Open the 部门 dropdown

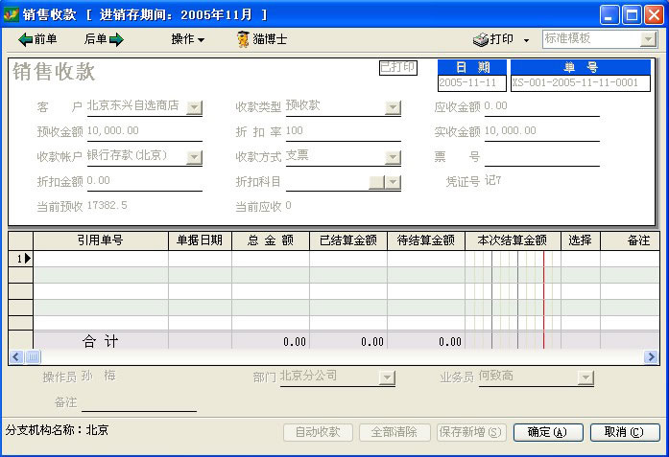[387, 378]
